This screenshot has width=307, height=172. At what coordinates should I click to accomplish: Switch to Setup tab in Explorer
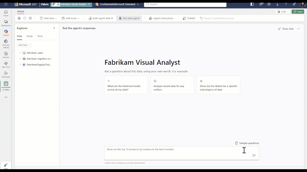click(x=30, y=36)
